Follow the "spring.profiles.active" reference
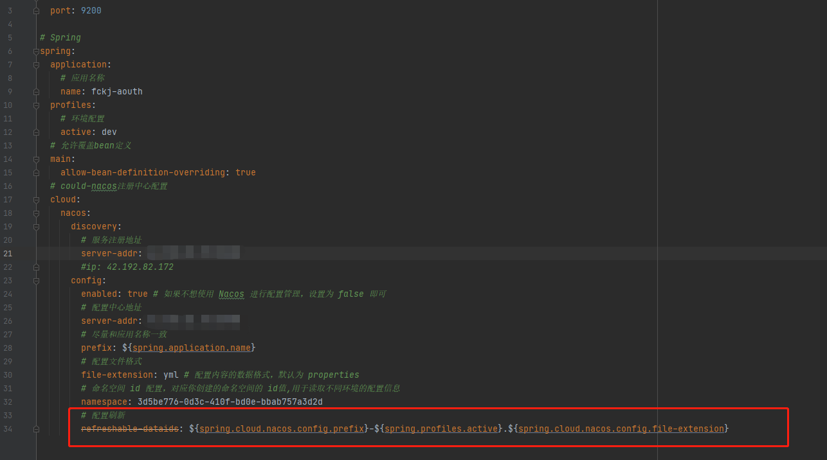 click(441, 429)
